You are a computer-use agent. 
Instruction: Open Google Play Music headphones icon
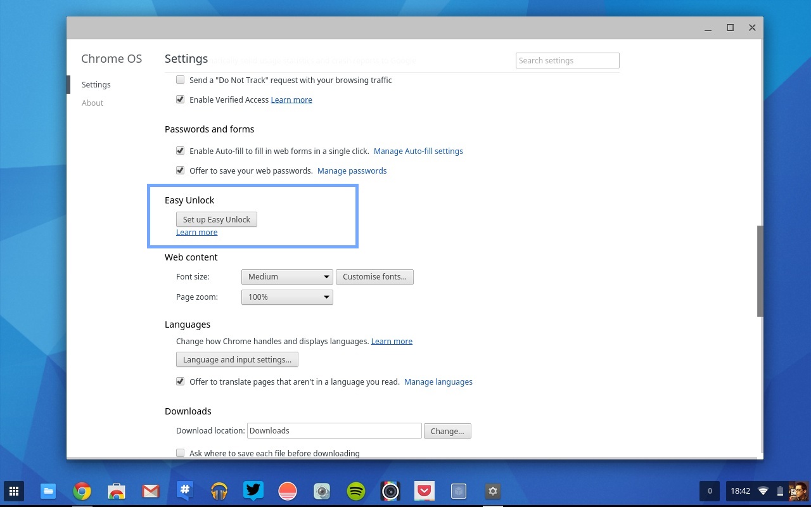coord(219,491)
